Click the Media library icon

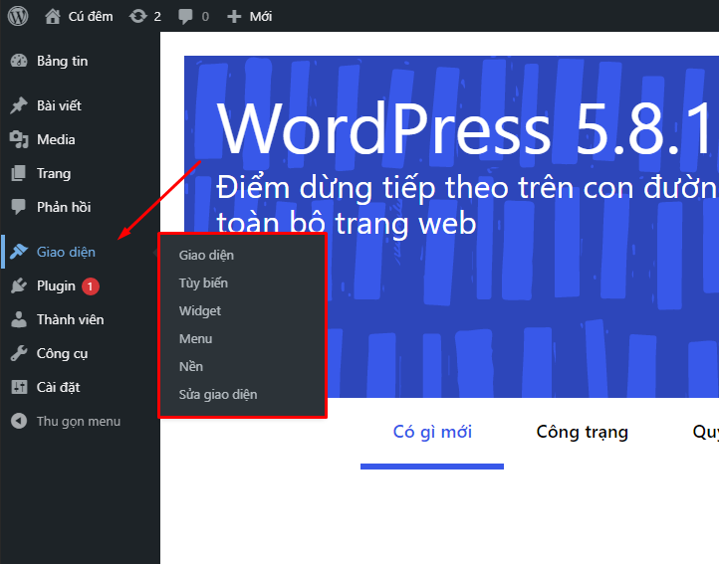(19, 139)
